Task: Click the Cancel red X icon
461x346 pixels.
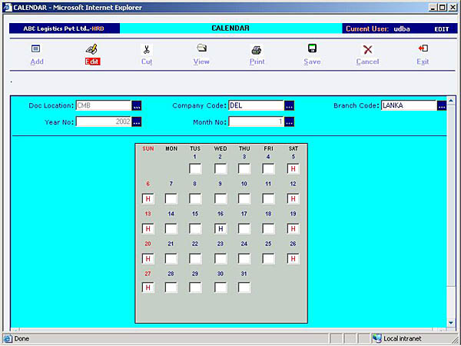Action: click(x=367, y=49)
